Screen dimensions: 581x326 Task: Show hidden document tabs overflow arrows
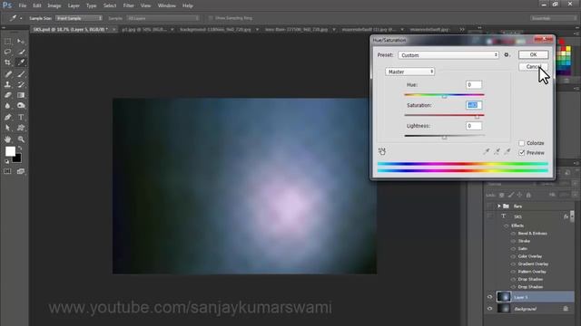click(462, 29)
